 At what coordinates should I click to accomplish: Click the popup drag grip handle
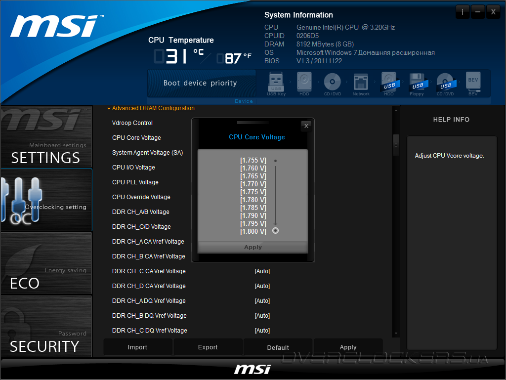(253, 122)
